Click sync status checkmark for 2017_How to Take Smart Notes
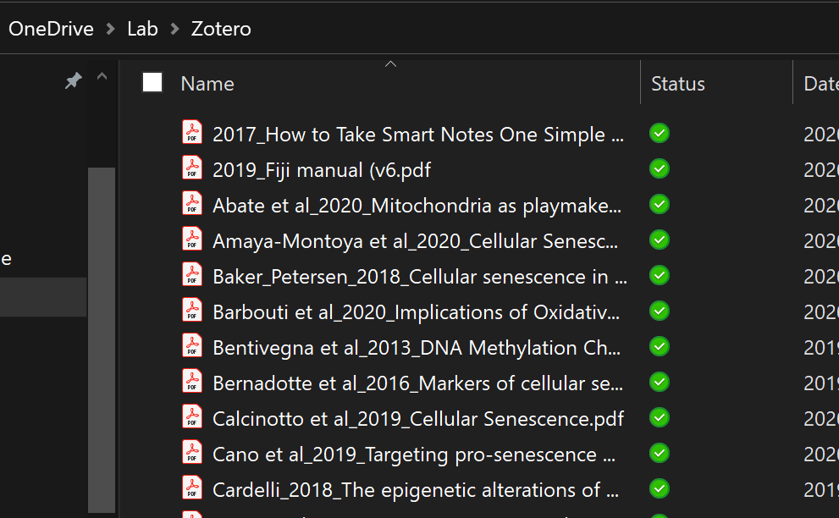The width and height of the screenshot is (839, 518). (x=660, y=133)
